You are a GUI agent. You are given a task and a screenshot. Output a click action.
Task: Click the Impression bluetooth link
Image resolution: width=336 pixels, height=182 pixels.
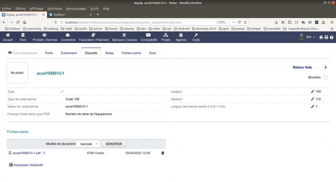28,165
